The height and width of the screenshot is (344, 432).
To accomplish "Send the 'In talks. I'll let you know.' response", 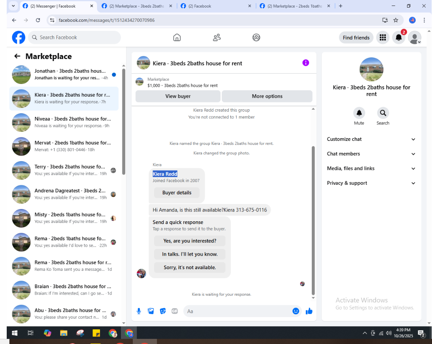I will (190, 254).
